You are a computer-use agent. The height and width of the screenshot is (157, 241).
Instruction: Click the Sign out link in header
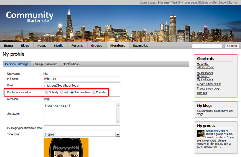pyautogui.click(x=233, y=2)
